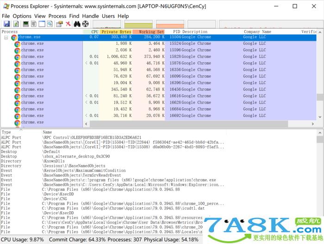Screen dimensions: 324x244
Task: Sort by Private Bytes column header
Action: pos(116,32)
